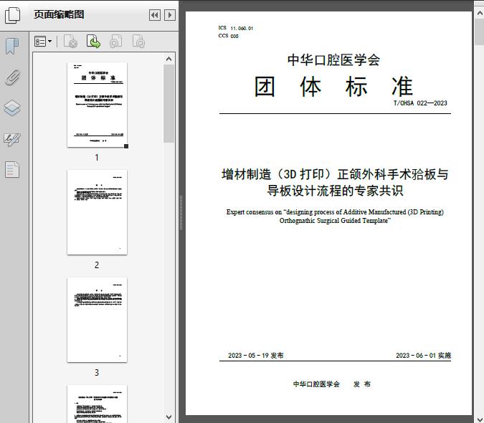Select page 3 thumbnail
The height and width of the screenshot is (423, 484).
coord(97,320)
